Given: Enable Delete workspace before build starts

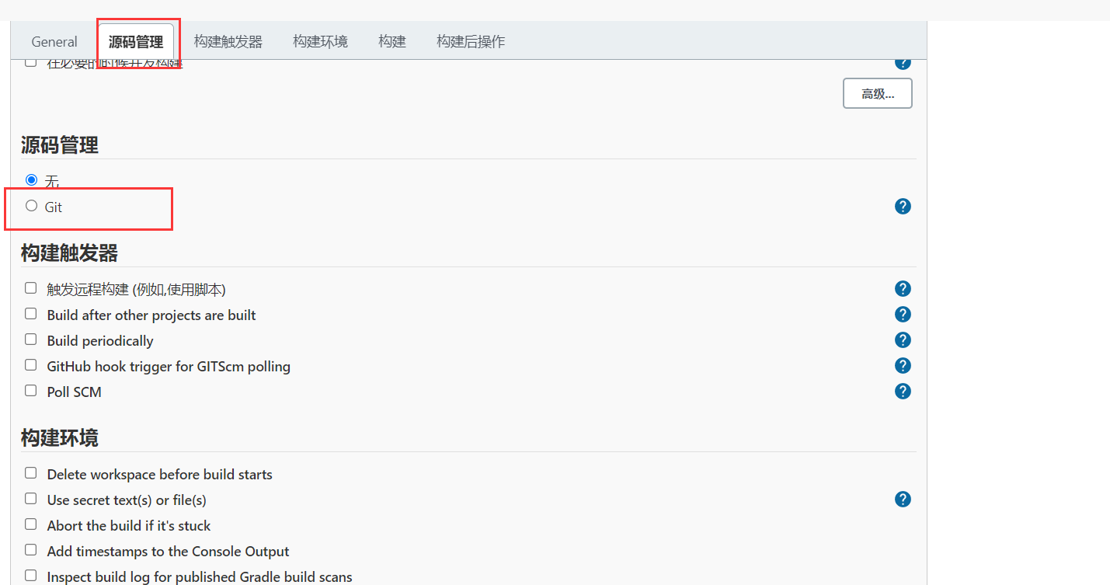Looking at the screenshot, I should [31, 473].
